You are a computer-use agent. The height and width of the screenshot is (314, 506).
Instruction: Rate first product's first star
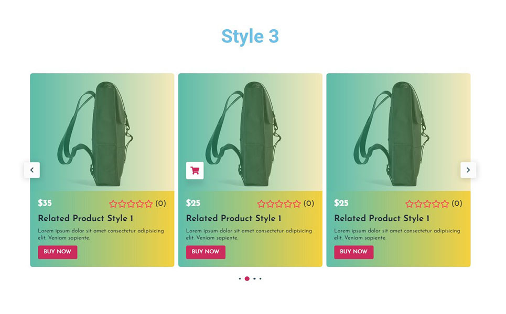(113, 204)
